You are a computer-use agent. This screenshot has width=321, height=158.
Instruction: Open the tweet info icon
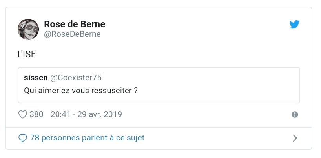[295, 115]
